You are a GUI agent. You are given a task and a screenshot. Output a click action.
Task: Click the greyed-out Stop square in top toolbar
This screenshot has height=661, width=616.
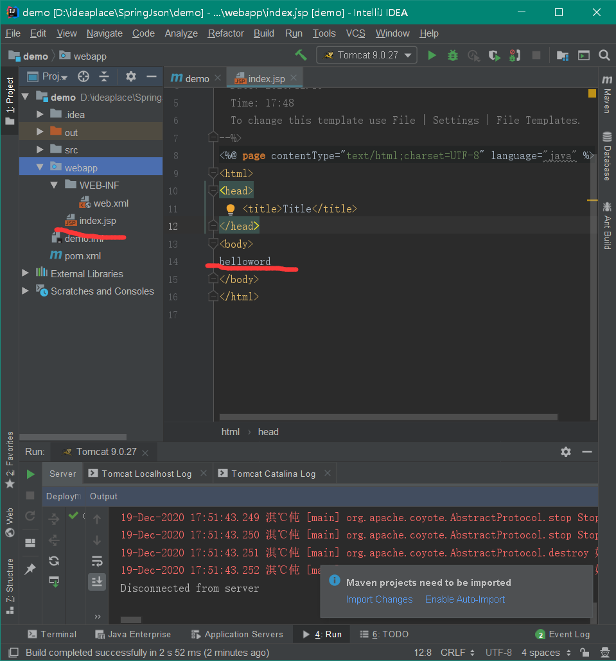pos(536,55)
